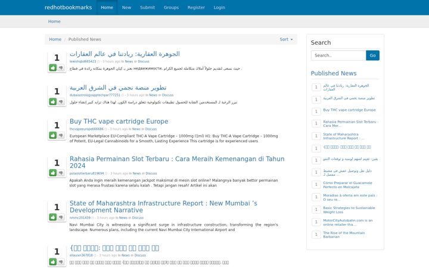Click the Go search button
Image resolution: width=429 pixels, height=268 pixels.
click(x=372, y=55)
